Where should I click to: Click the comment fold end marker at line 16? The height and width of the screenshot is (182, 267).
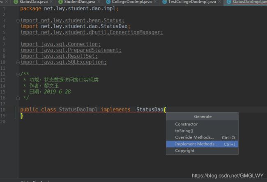[18, 98]
